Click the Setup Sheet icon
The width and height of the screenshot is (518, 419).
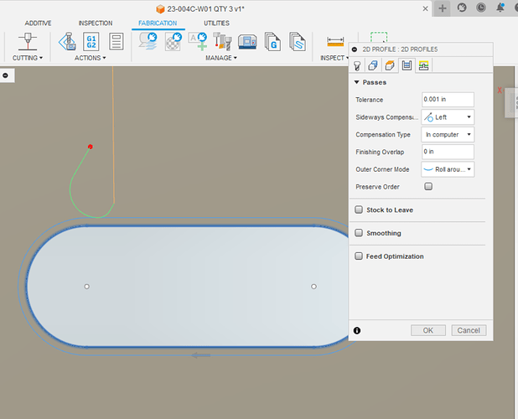click(117, 42)
